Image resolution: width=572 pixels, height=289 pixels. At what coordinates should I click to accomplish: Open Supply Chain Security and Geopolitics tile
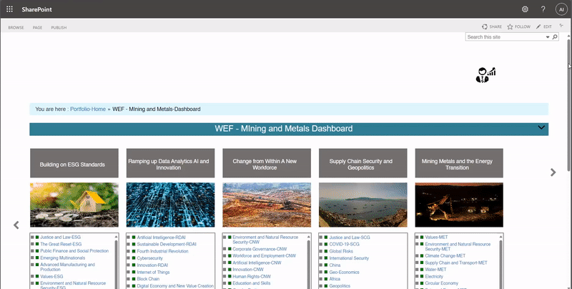(x=363, y=163)
